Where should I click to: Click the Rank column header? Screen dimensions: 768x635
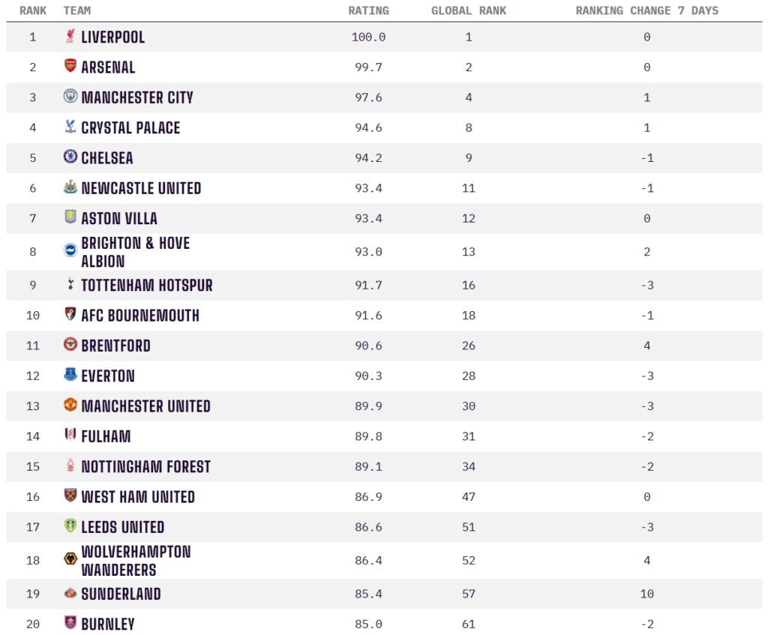coord(33,10)
